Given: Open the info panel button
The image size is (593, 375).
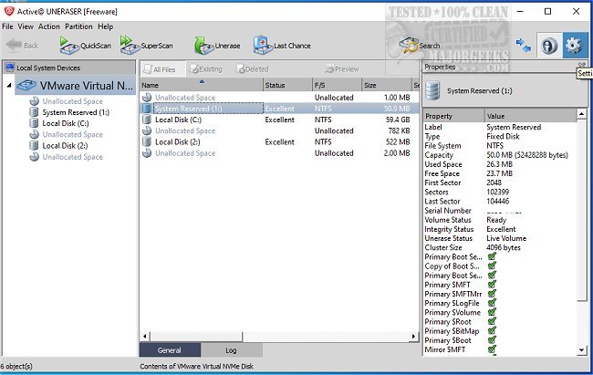Looking at the screenshot, I should [549, 46].
